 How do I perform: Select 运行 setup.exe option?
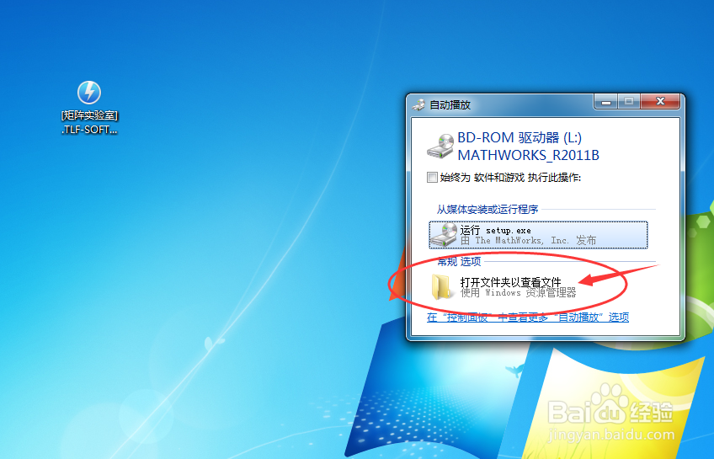[538, 234]
